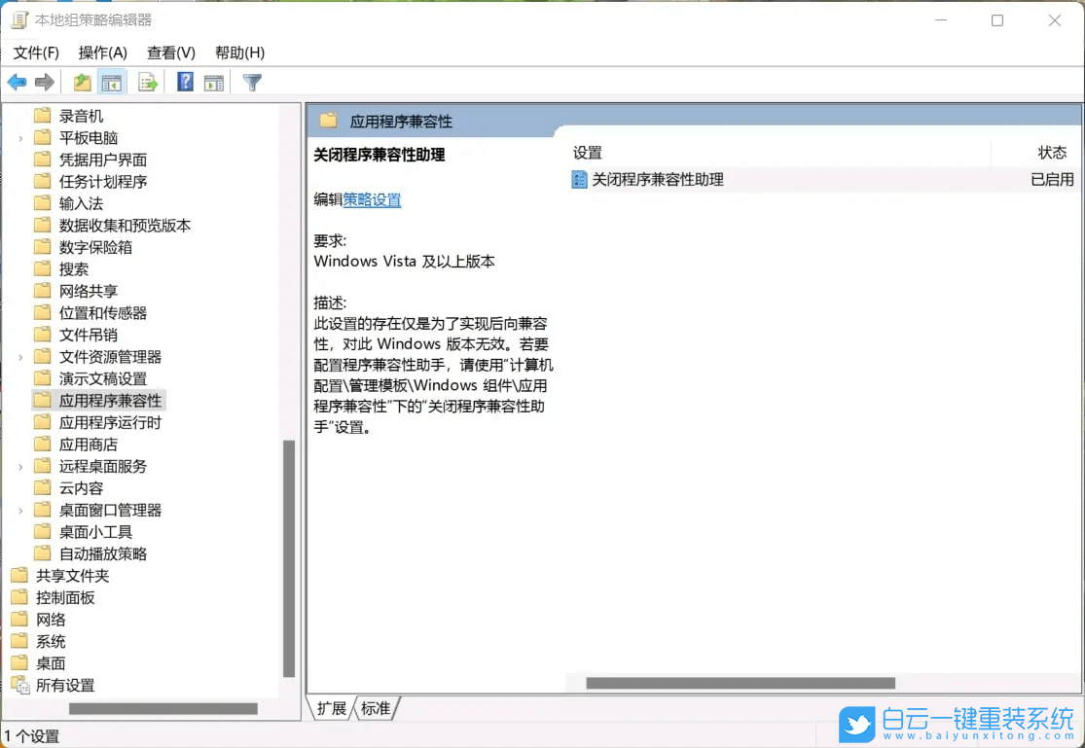Expand the 文件资源管理器 tree node
Screen dimensions: 1085x748
point(18,356)
